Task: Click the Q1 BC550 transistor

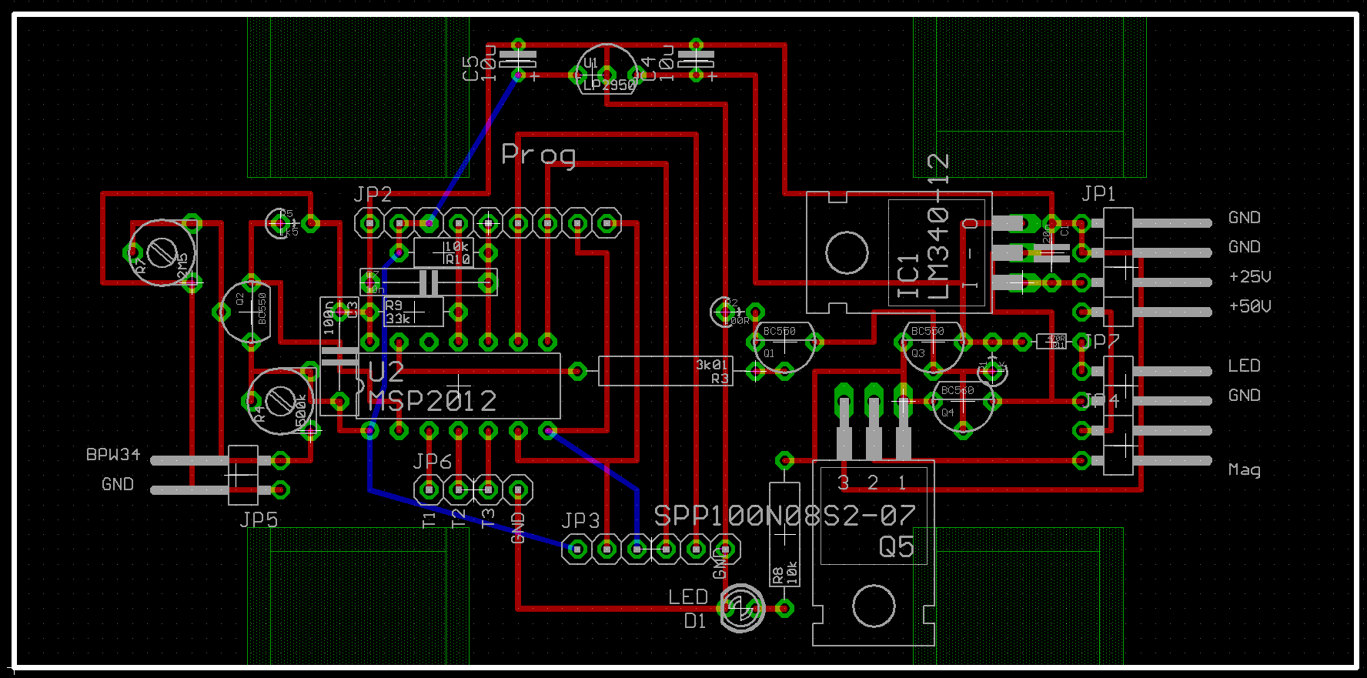Action: 784,346
